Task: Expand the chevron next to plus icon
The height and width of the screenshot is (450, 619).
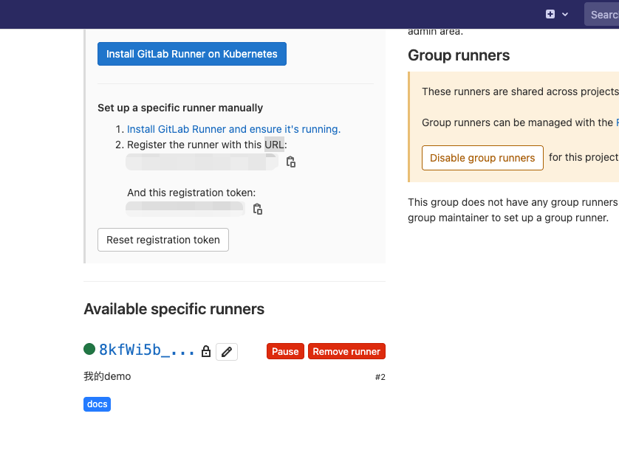Action: (x=565, y=15)
